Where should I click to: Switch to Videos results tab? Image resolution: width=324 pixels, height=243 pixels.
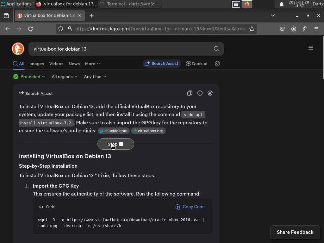56,64
